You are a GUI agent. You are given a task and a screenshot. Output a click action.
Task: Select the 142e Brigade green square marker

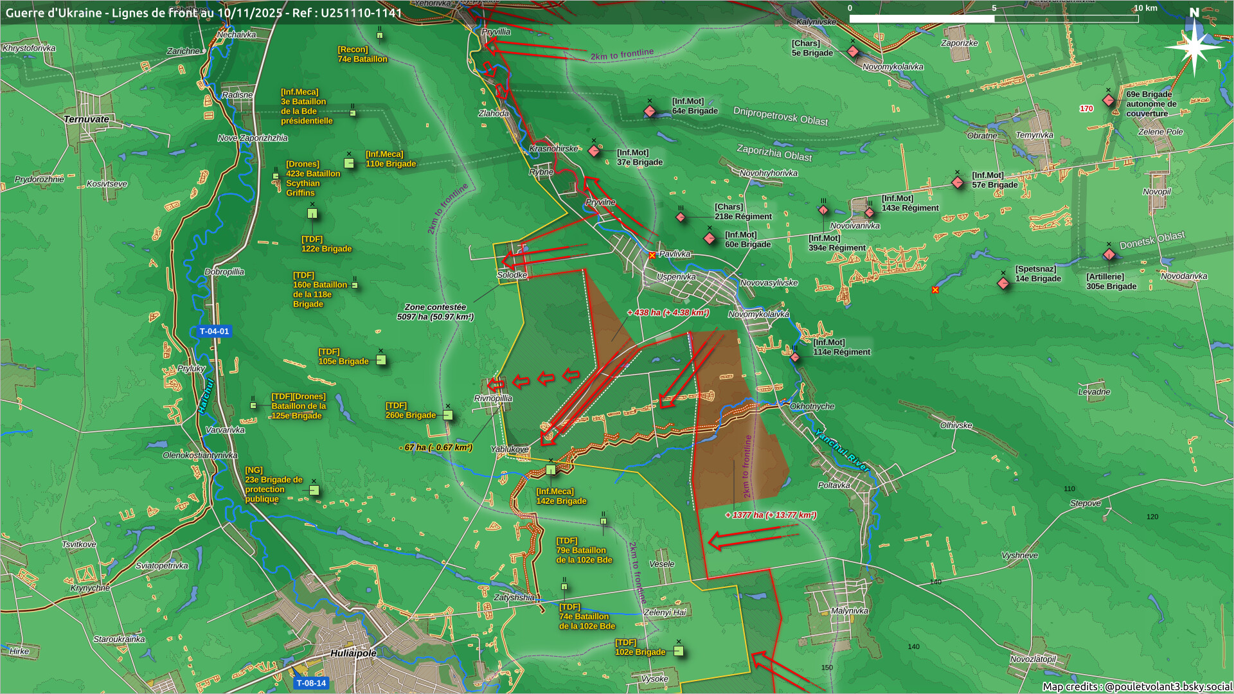point(551,470)
